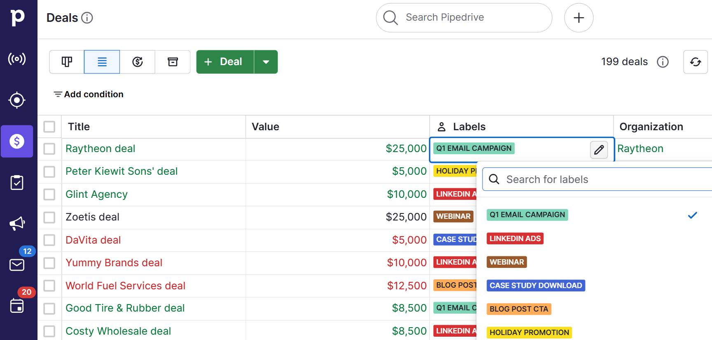Screen dimensions: 712x340
Task: Check the Raytheon deal row checkbox
Action: [x=49, y=149]
